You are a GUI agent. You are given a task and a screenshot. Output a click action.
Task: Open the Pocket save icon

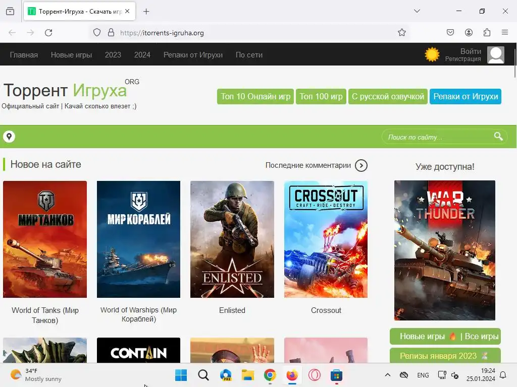[x=450, y=32]
